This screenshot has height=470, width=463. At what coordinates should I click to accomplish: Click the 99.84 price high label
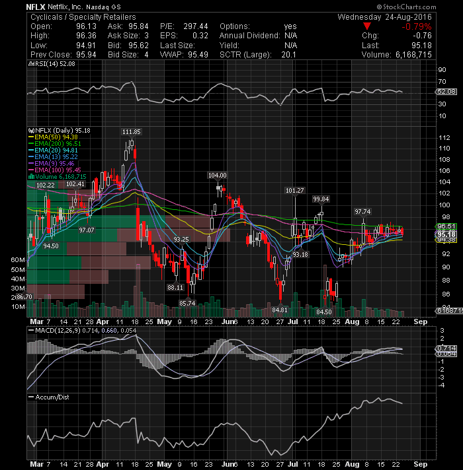click(321, 199)
